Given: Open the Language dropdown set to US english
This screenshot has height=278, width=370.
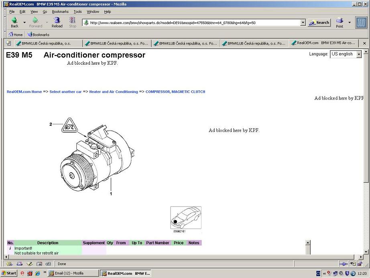Looking at the screenshot, I should point(346,54).
